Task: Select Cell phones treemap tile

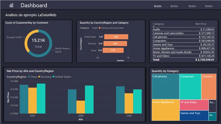Action: (165, 86)
